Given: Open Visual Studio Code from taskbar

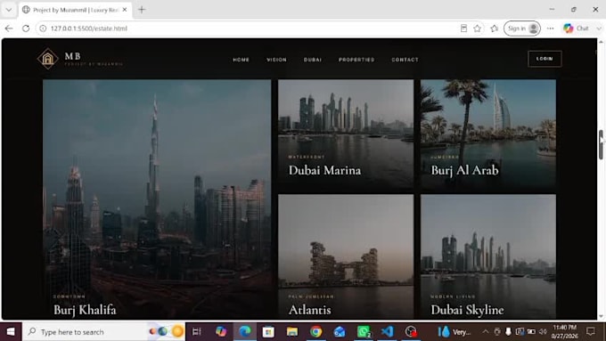Looking at the screenshot, I should 387,331.
